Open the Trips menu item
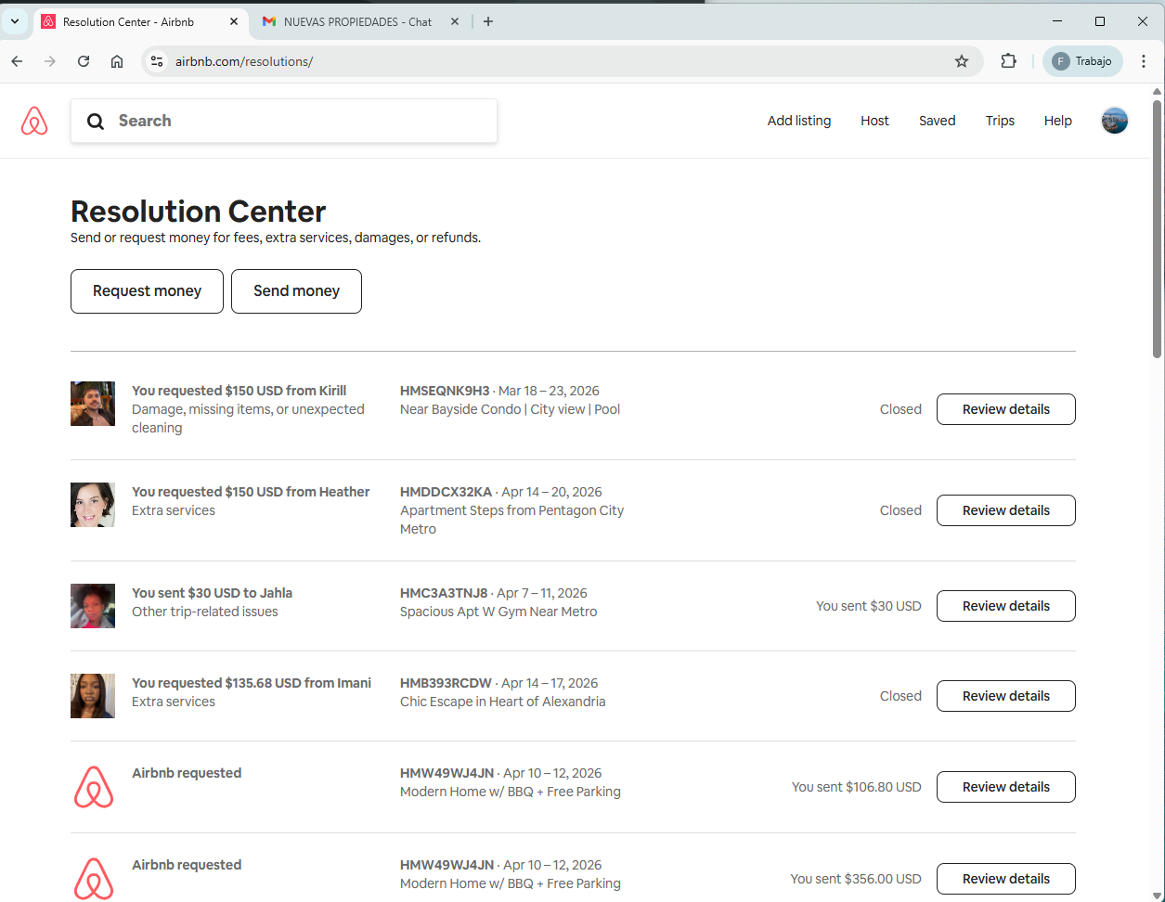The width and height of the screenshot is (1165, 902). tap(1000, 121)
